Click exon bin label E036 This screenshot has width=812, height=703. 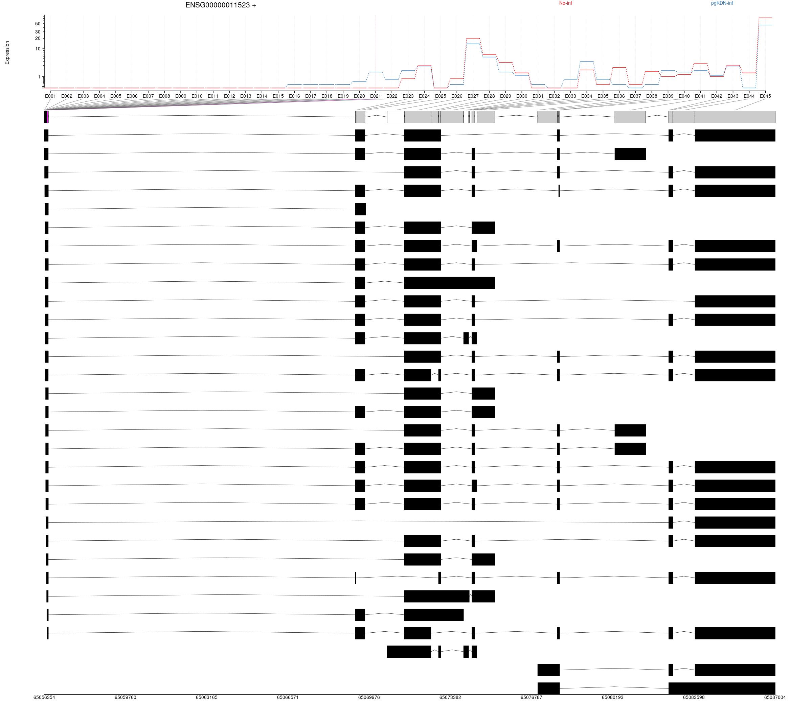click(619, 96)
